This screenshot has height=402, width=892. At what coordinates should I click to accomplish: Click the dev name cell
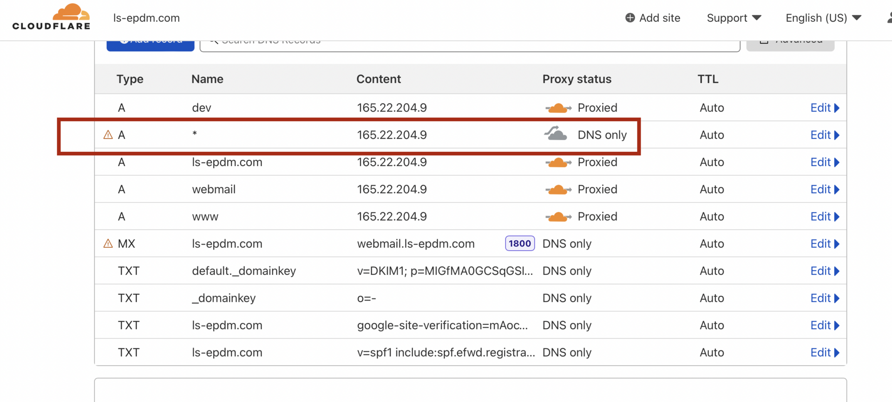tap(201, 108)
